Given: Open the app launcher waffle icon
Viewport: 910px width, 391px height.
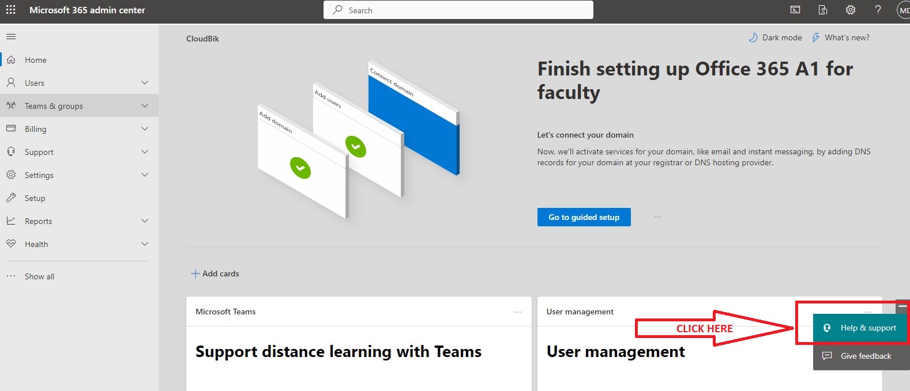Looking at the screenshot, I should 10,10.
